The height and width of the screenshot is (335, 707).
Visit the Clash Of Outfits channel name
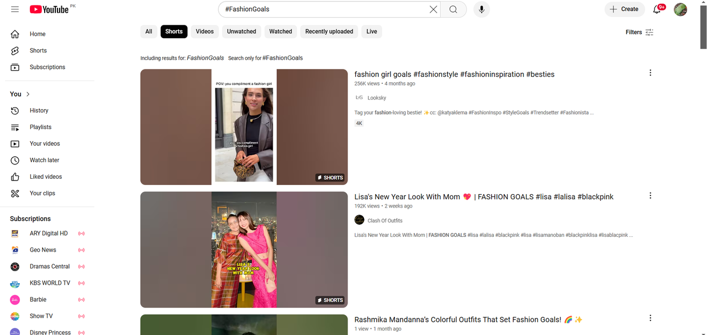(385, 220)
